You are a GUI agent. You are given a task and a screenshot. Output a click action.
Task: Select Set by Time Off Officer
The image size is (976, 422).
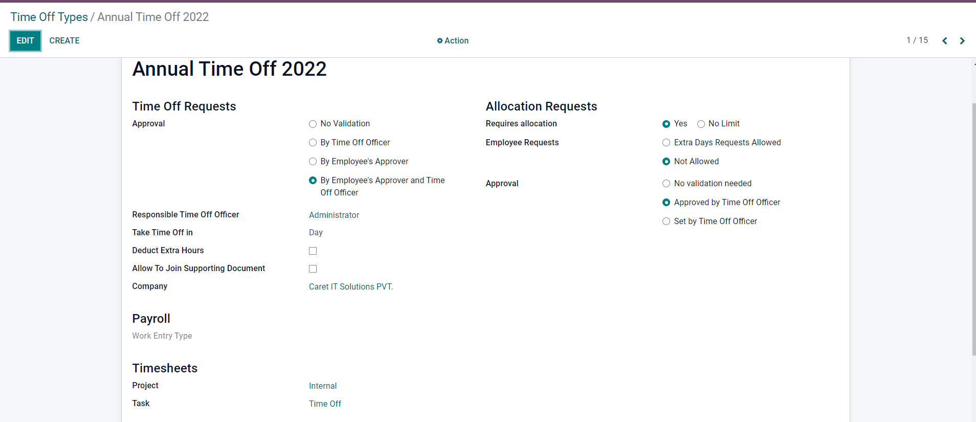tap(667, 221)
